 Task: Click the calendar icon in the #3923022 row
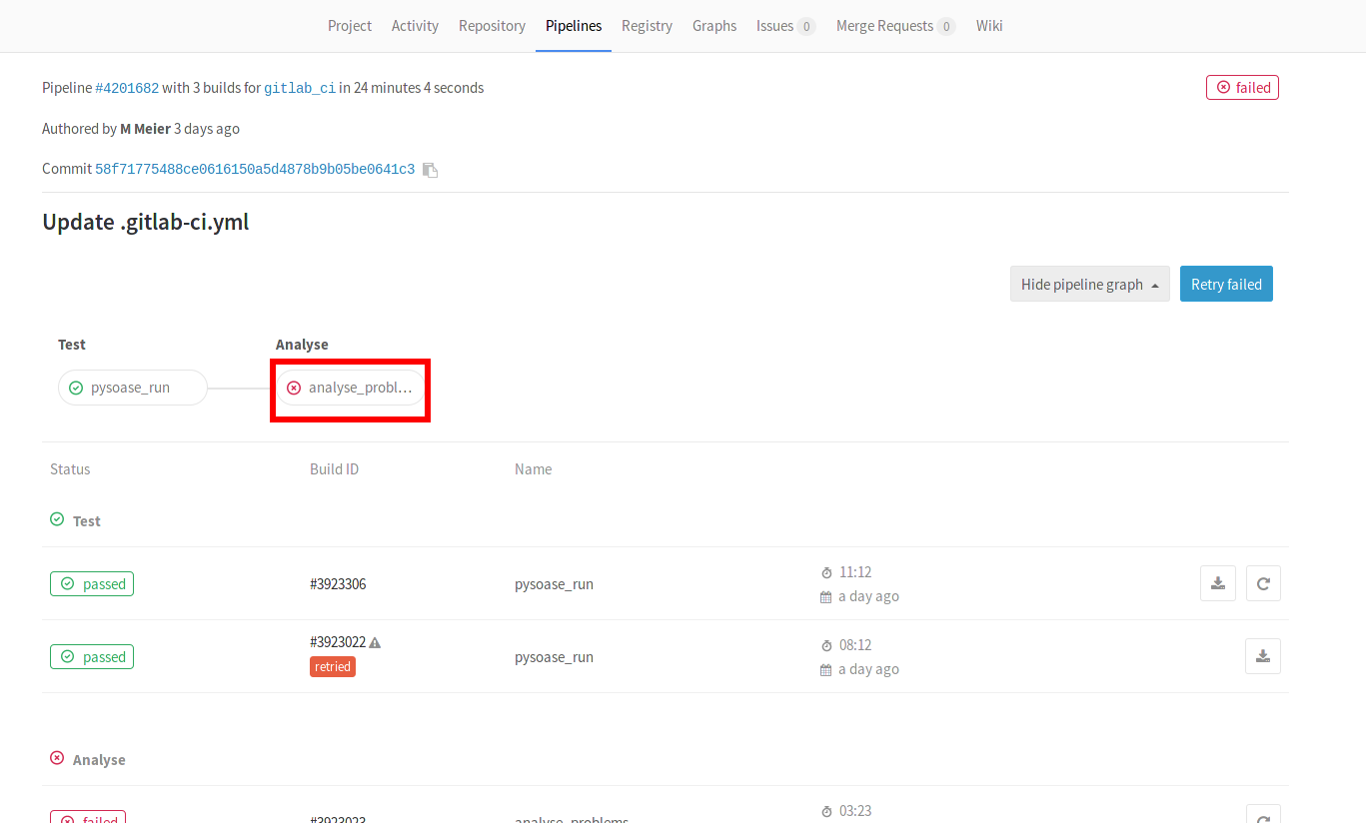click(x=825, y=670)
